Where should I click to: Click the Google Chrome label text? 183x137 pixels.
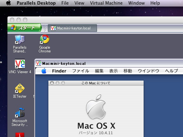point(45,49)
